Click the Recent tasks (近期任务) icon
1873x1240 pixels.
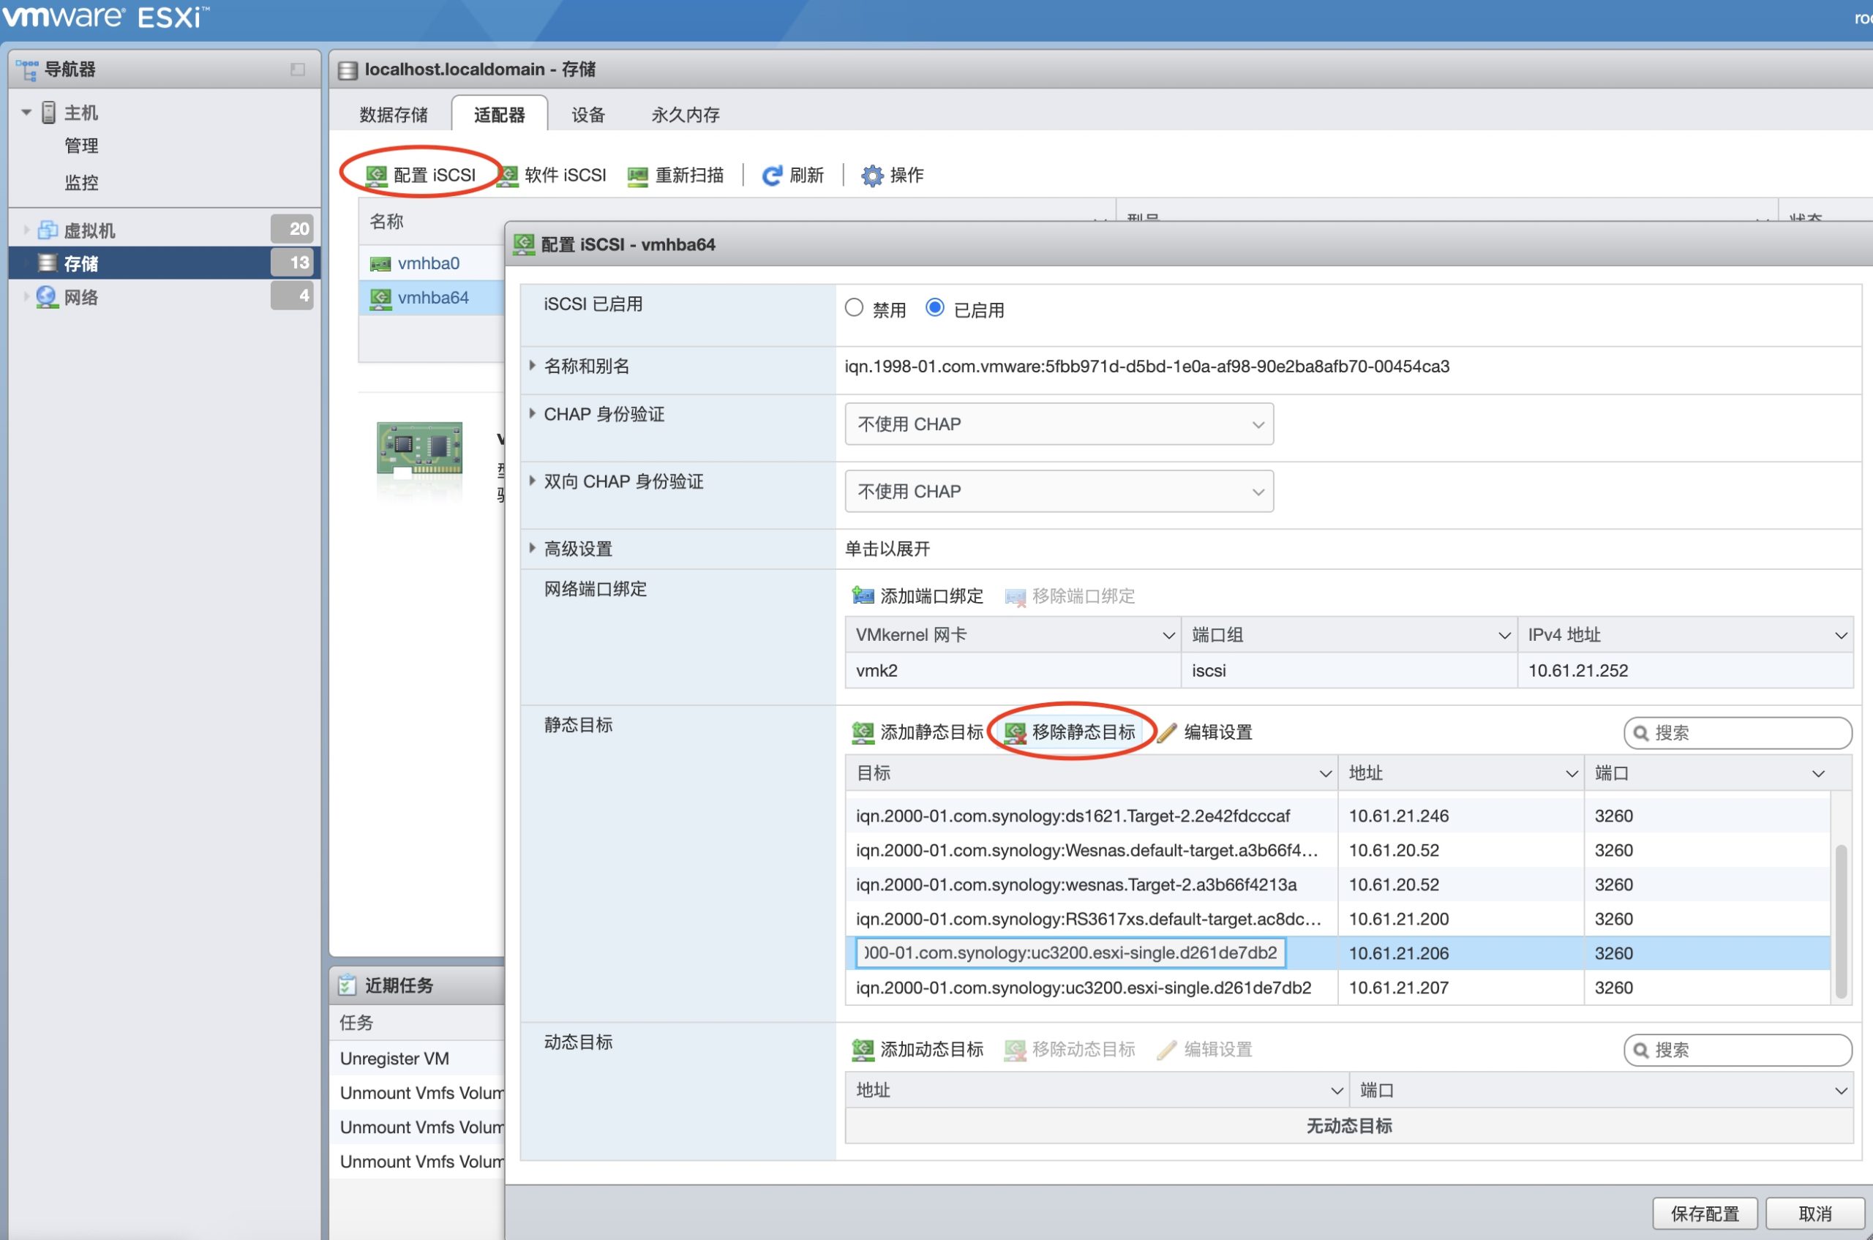click(347, 985)
